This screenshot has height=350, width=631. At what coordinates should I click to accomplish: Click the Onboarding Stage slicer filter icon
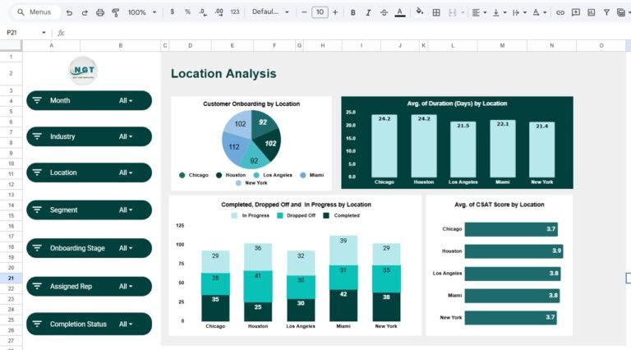coord(37,248)
